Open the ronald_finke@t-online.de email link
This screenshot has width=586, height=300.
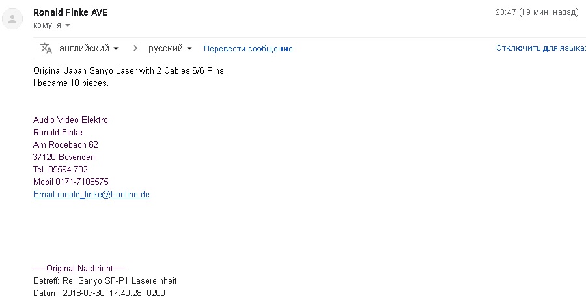click(x=91, y=194)
